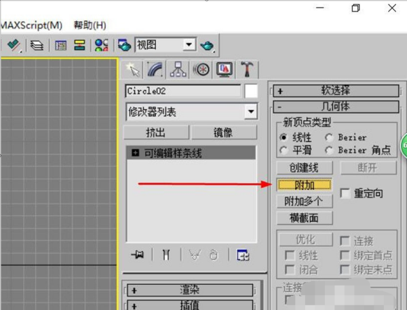Minimize the application window
This screenshot has width=407, height=310.
coord(320,7)
